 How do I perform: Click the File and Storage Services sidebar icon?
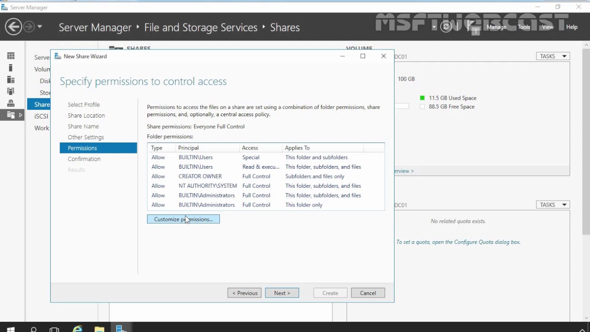tap(11, 115)
